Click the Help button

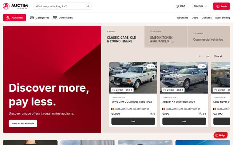pyautogui.click(x=221, y=135)
